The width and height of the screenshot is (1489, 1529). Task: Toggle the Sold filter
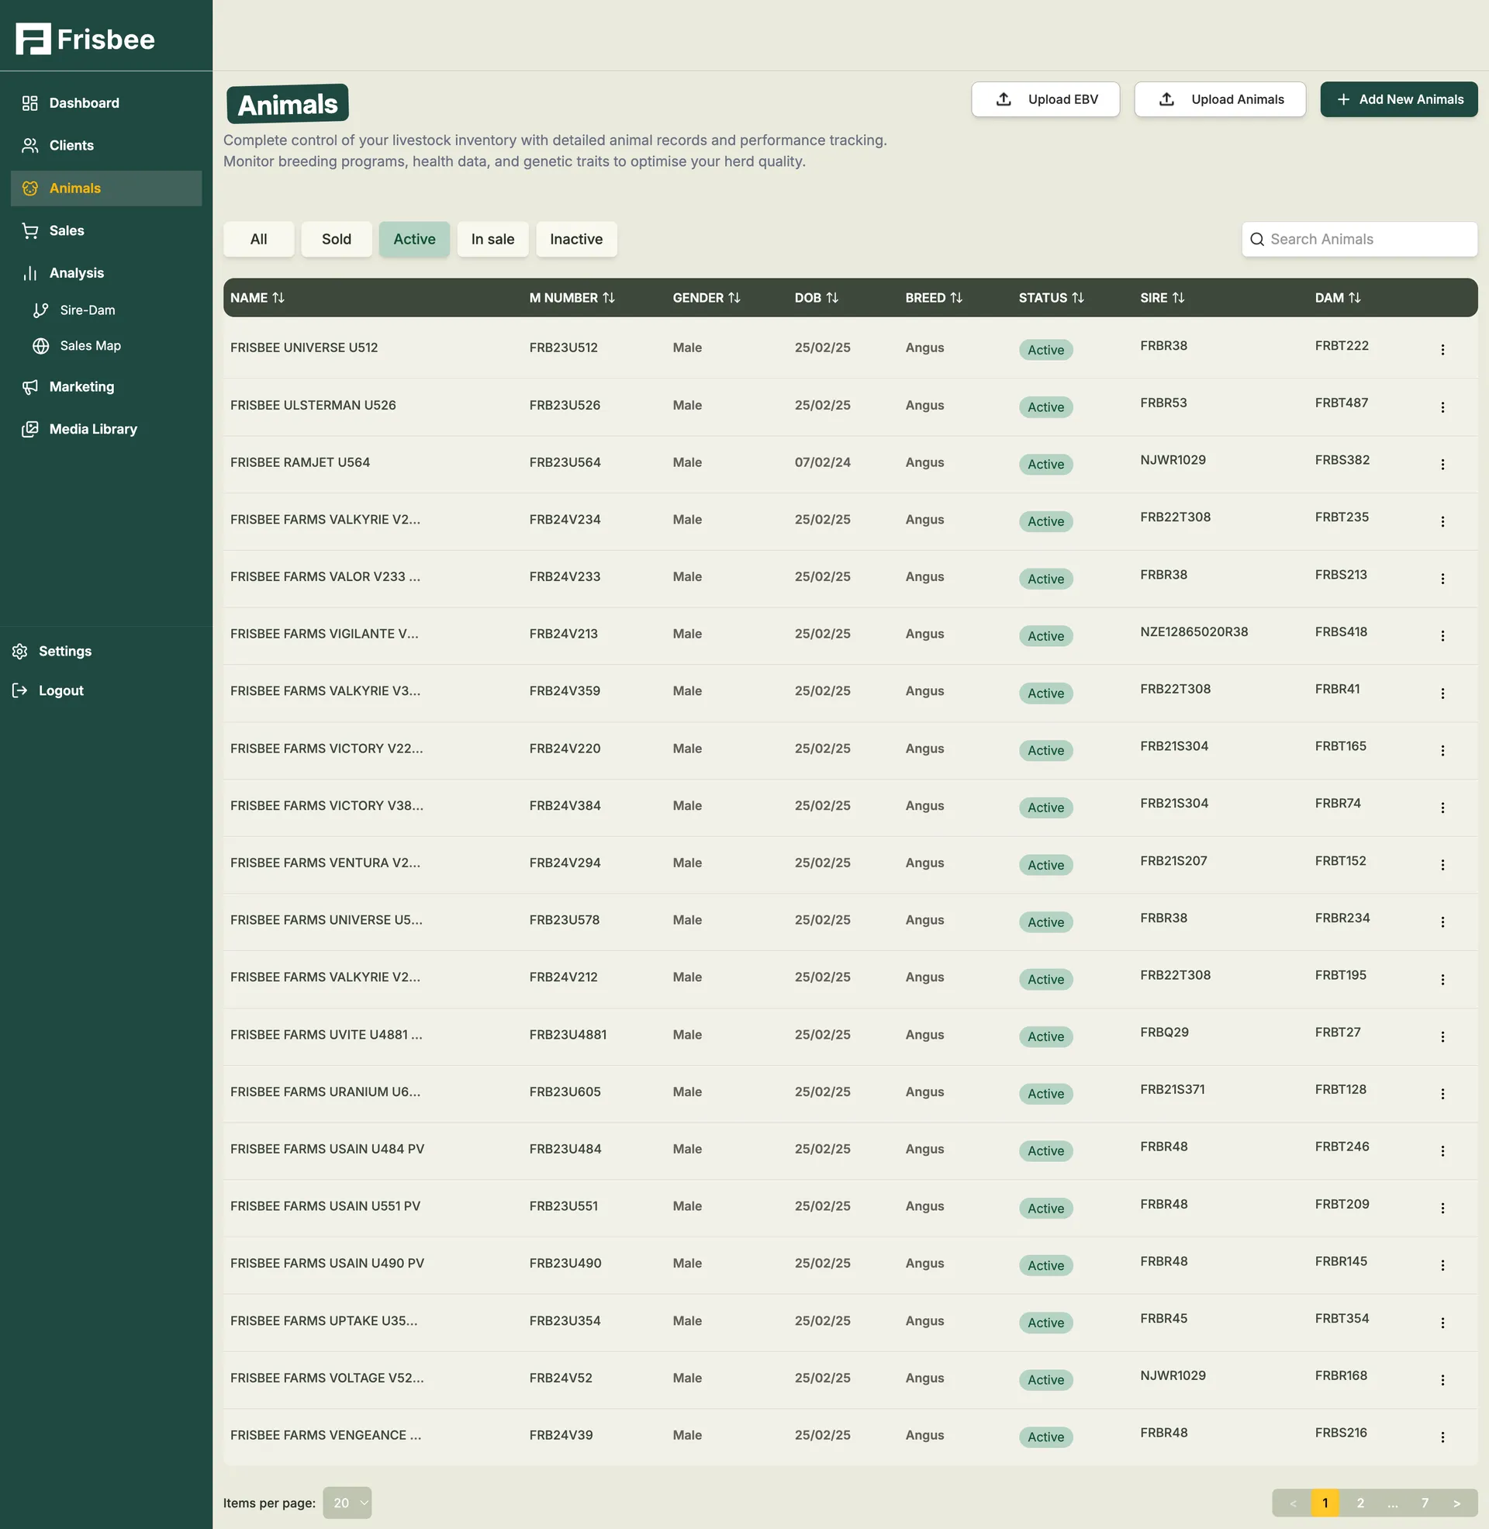coord(336,240)
